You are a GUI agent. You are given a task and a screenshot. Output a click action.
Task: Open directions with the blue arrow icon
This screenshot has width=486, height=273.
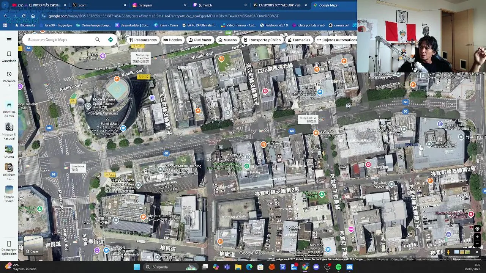coord(110,40)
